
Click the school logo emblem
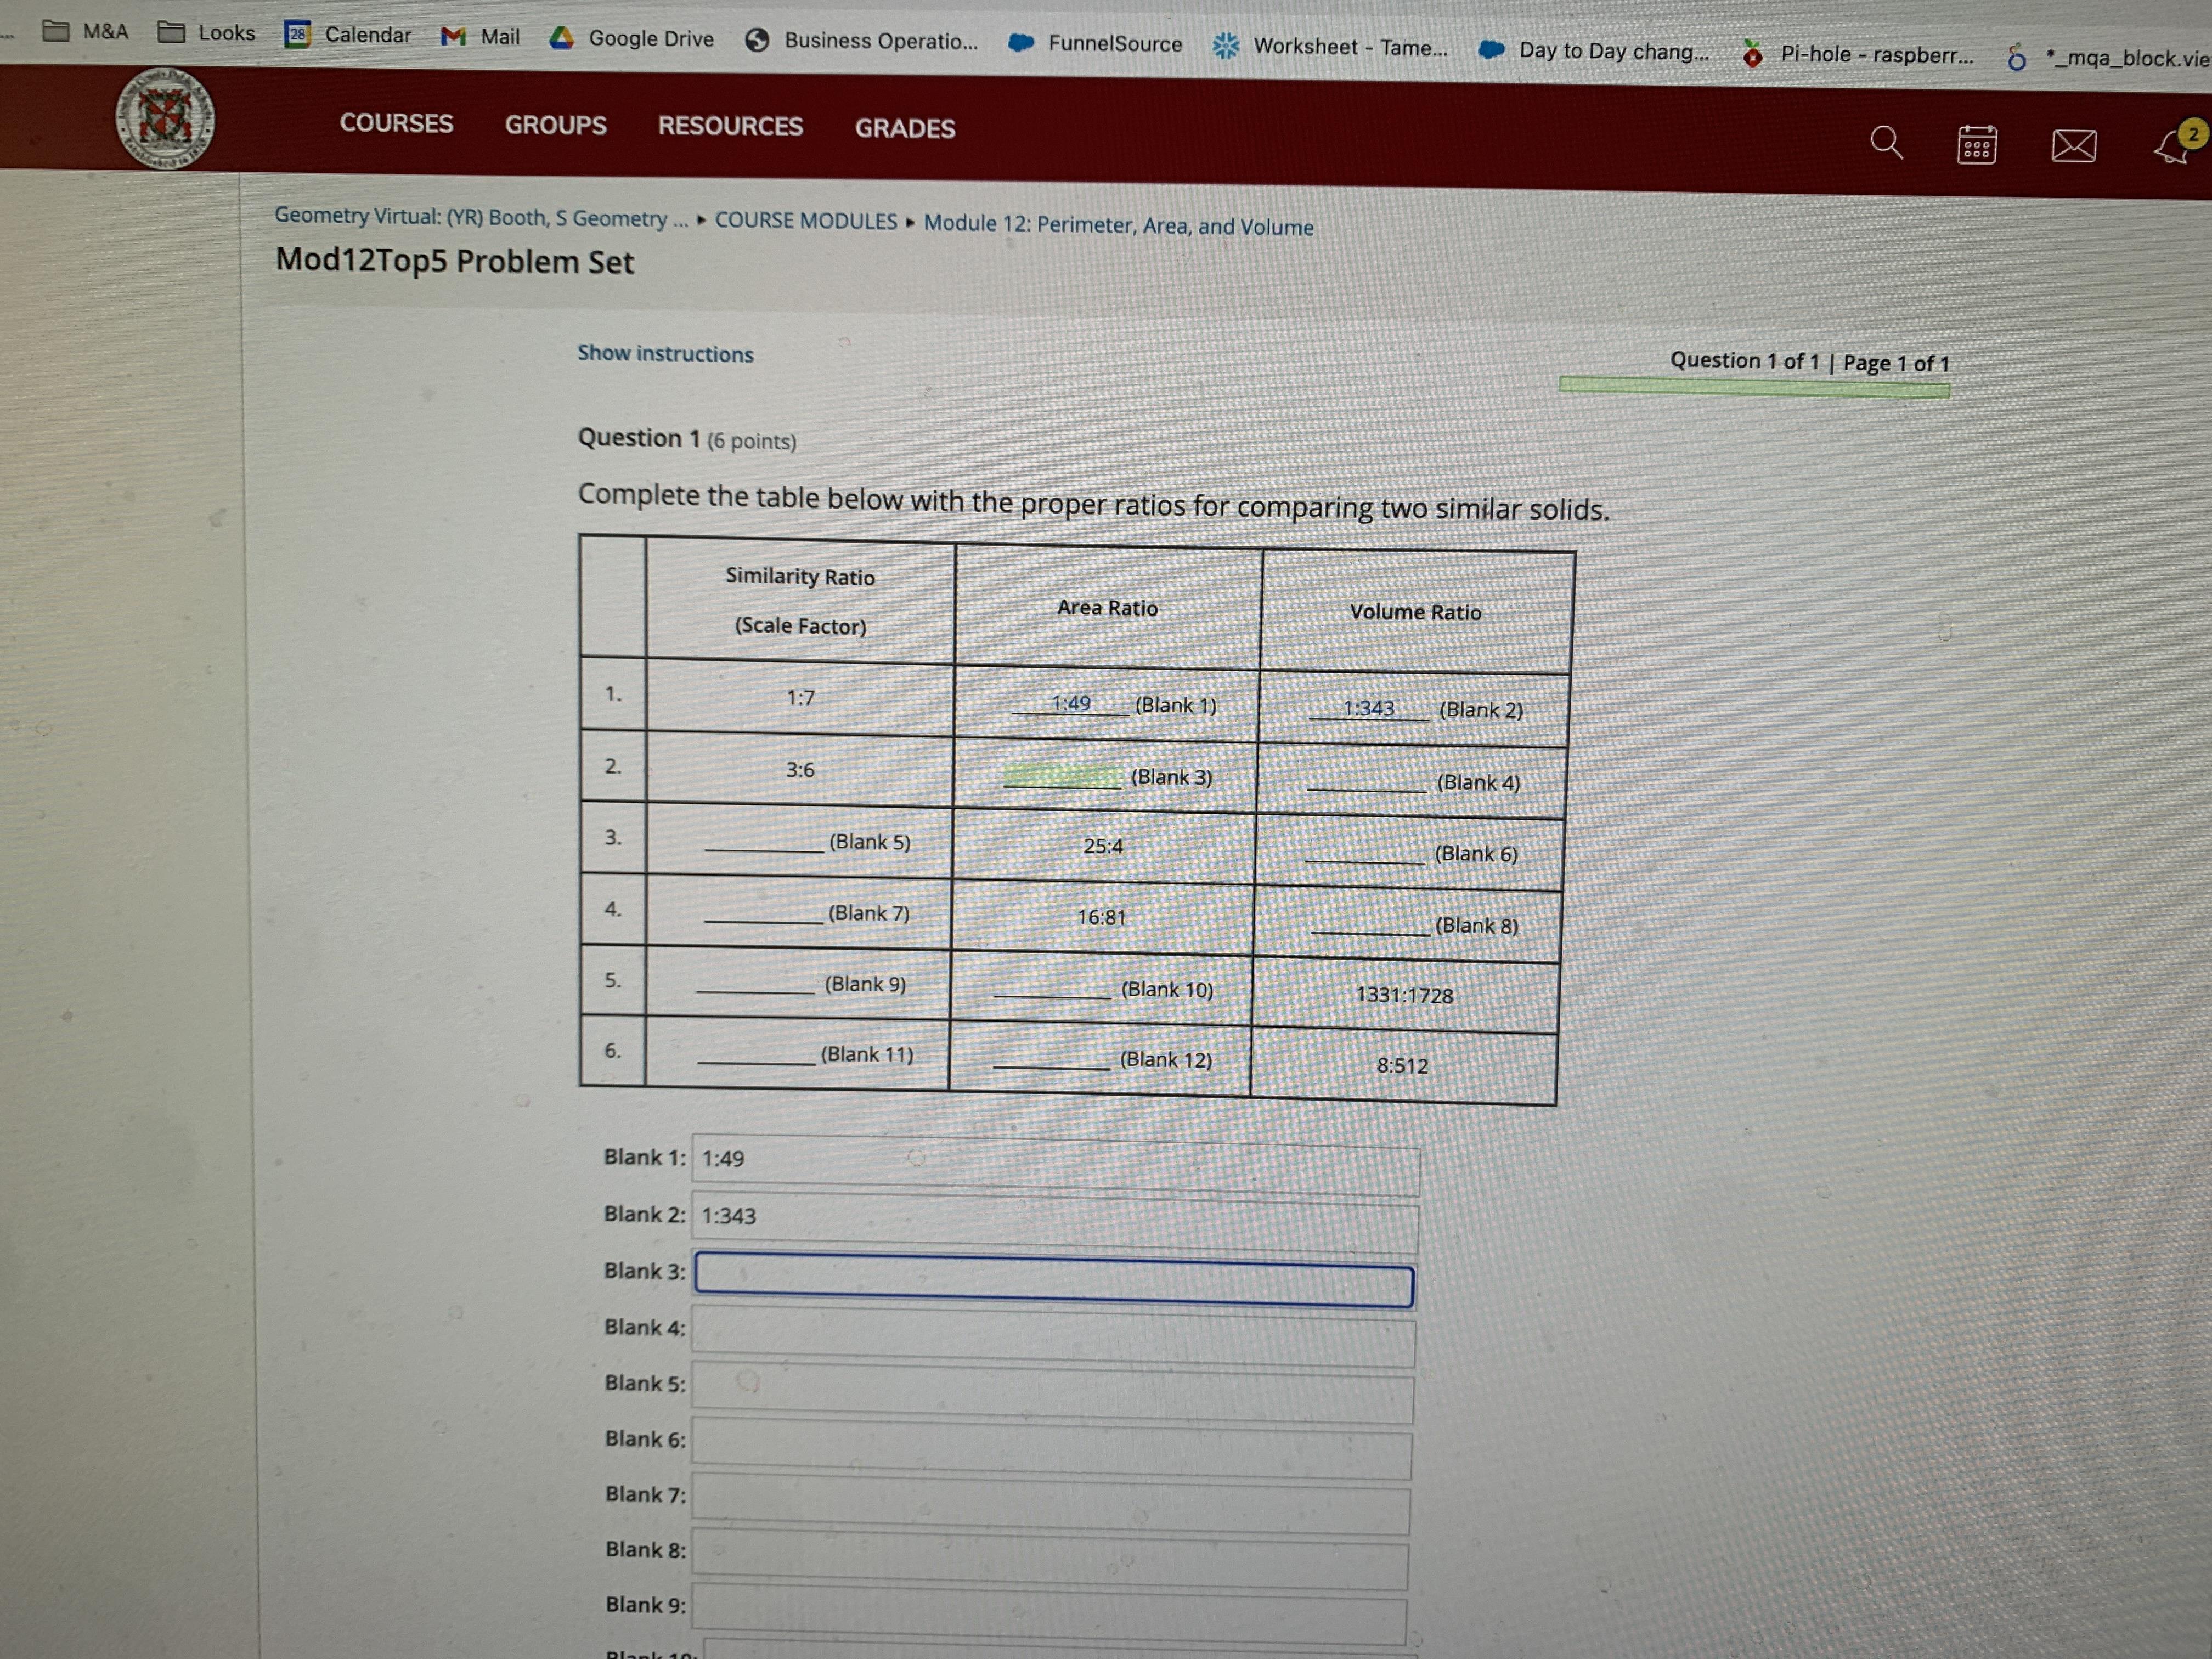click(165, 119)
